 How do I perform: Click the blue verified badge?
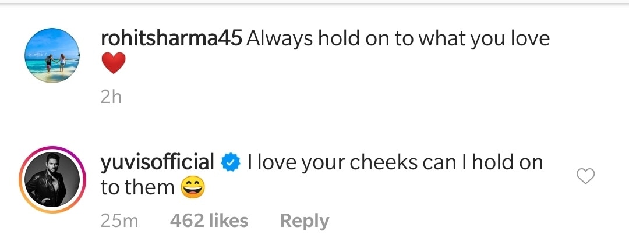tap(232, 162)
